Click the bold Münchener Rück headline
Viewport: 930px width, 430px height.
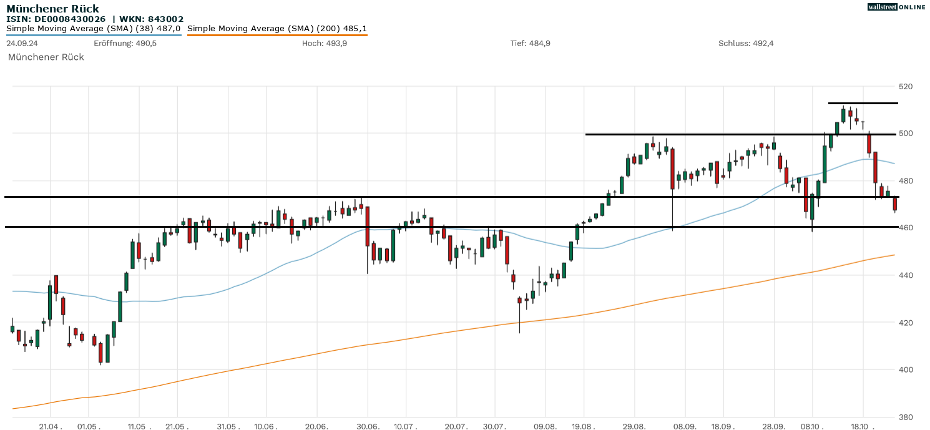(52, 9)
